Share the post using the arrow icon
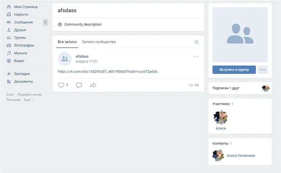This screenshot has width=281, height=173. 93,85
